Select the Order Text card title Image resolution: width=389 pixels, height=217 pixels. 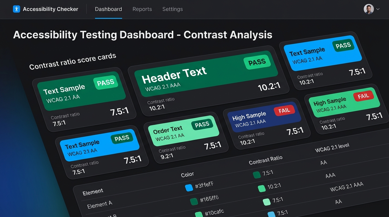click(x=168, y=130)
